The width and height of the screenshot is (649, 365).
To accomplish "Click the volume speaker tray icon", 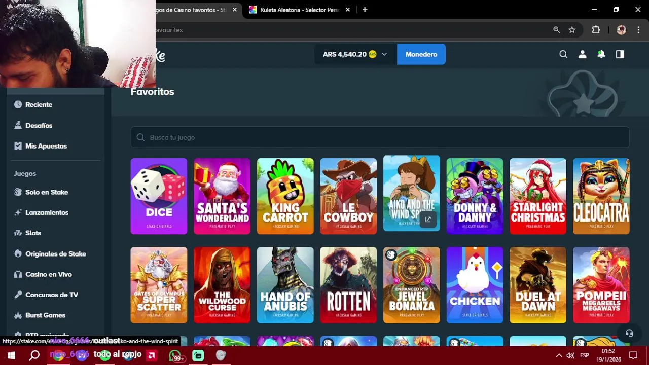I will pos(570,355).
